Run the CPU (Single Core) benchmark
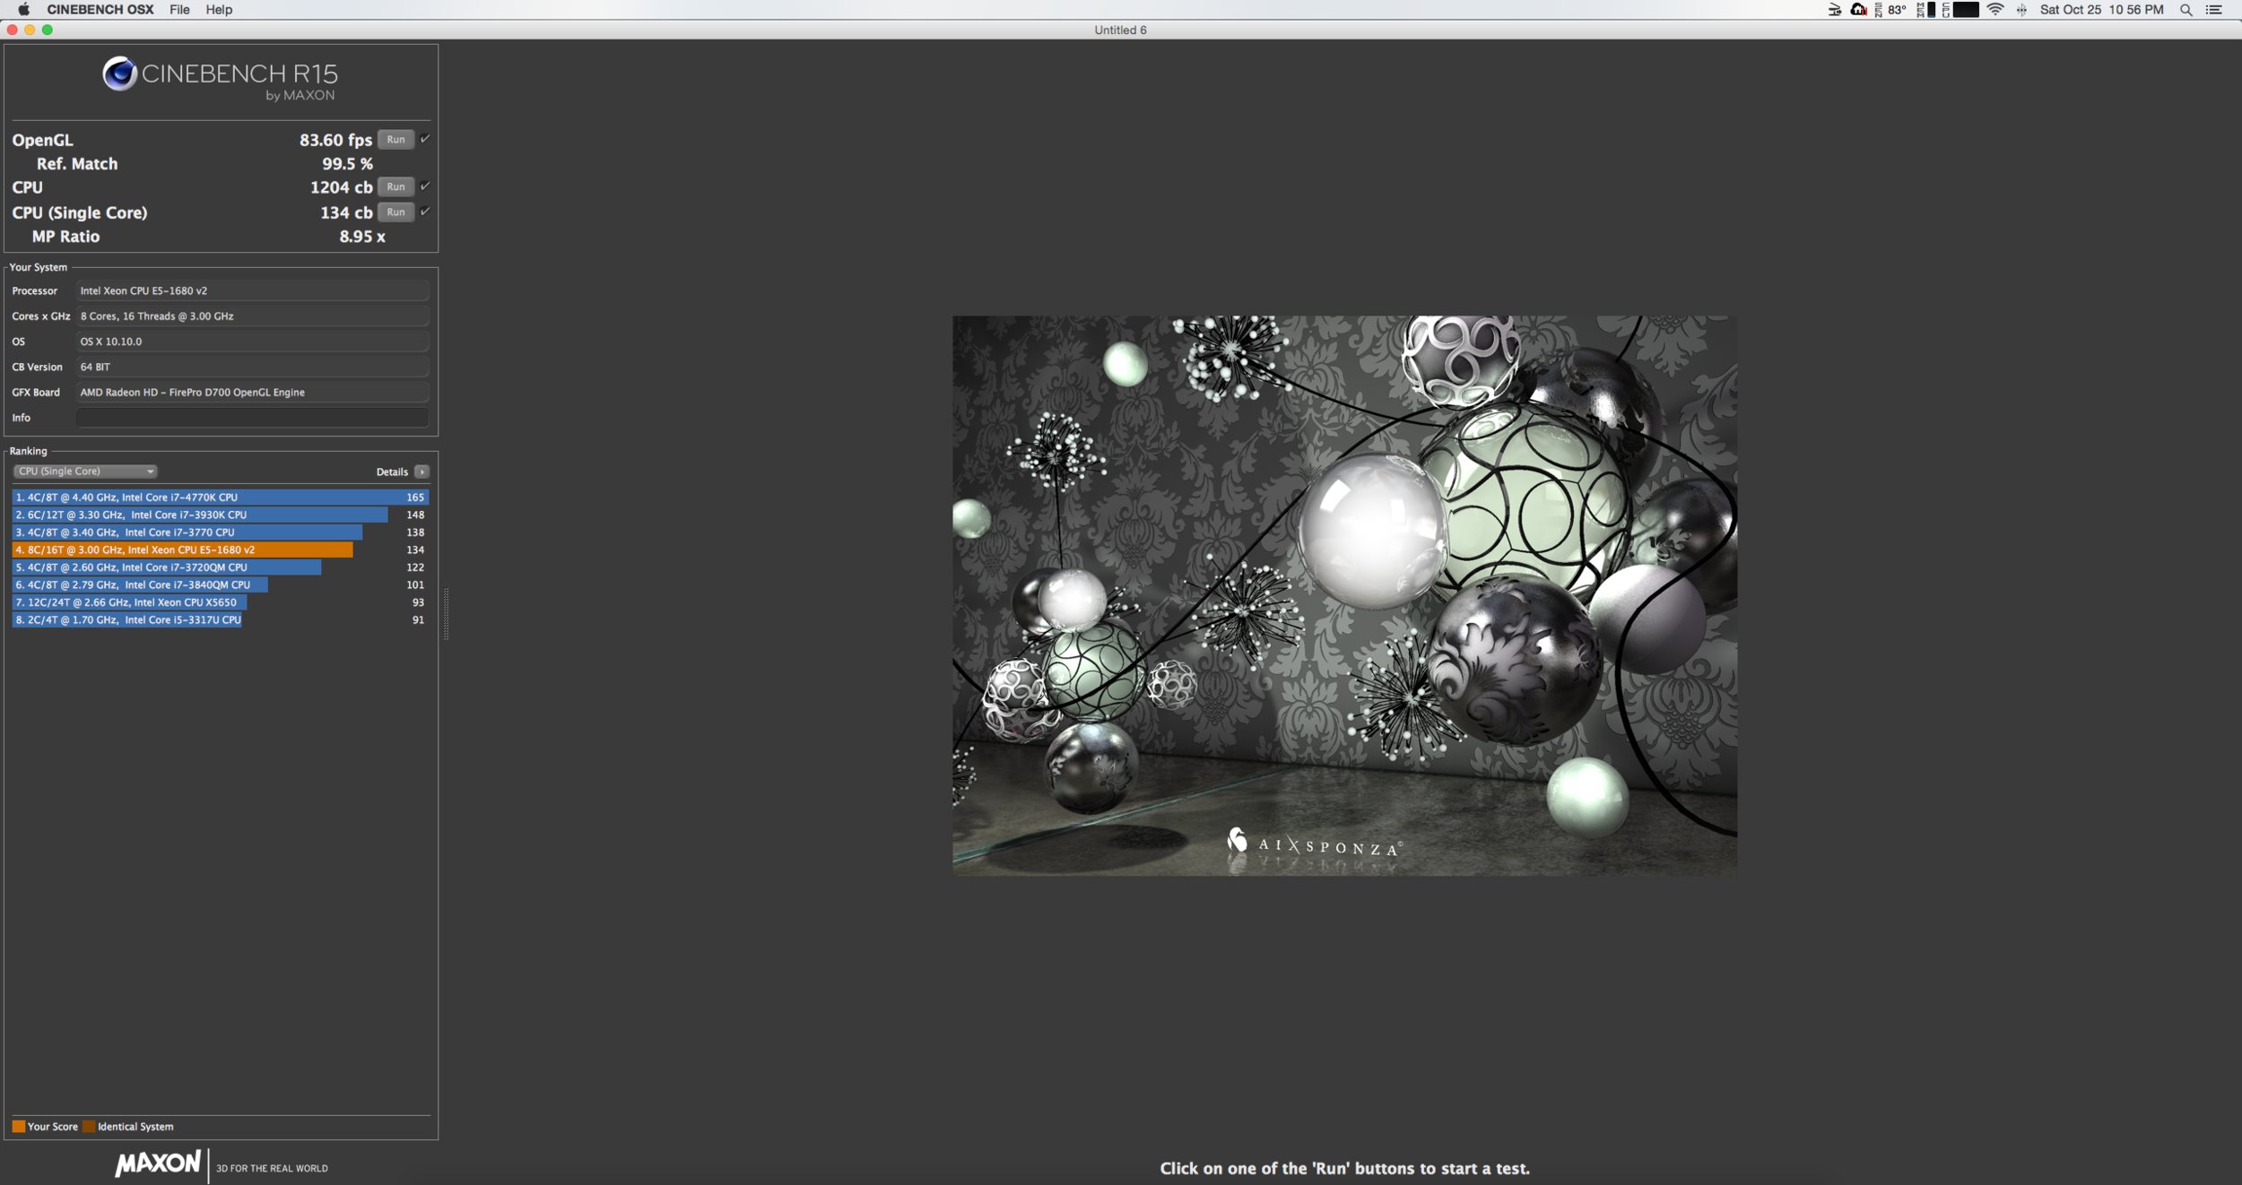The width and height of the screenshot is (2242, 1185). tap(395, 212)
